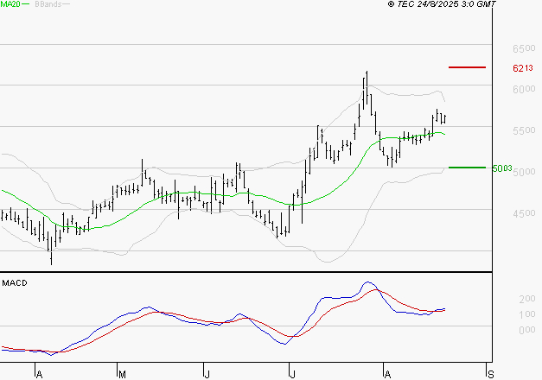Click the 200 MACD axis label

[x=527, y=299]
